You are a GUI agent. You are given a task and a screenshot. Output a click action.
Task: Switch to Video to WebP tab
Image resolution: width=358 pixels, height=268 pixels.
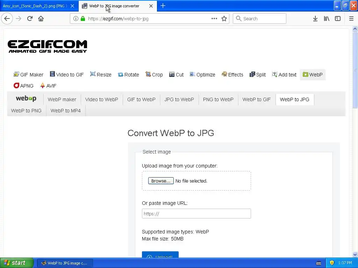tap(102, 99)
